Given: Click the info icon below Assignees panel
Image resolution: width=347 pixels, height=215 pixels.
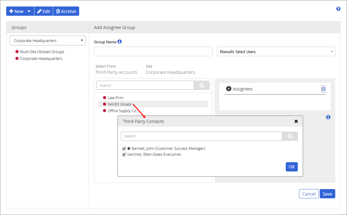Looking at the screenshot, I should click(328, 117).
